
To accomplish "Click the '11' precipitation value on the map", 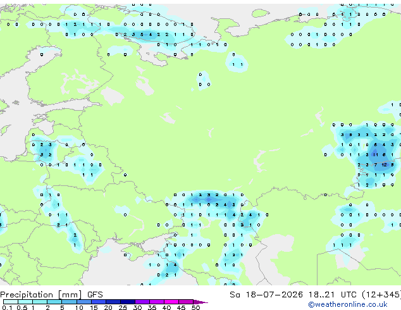I will pyautogui.click(x=376, y=155).
